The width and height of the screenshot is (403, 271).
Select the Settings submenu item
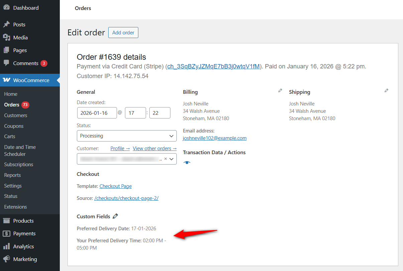pos(13,186)
